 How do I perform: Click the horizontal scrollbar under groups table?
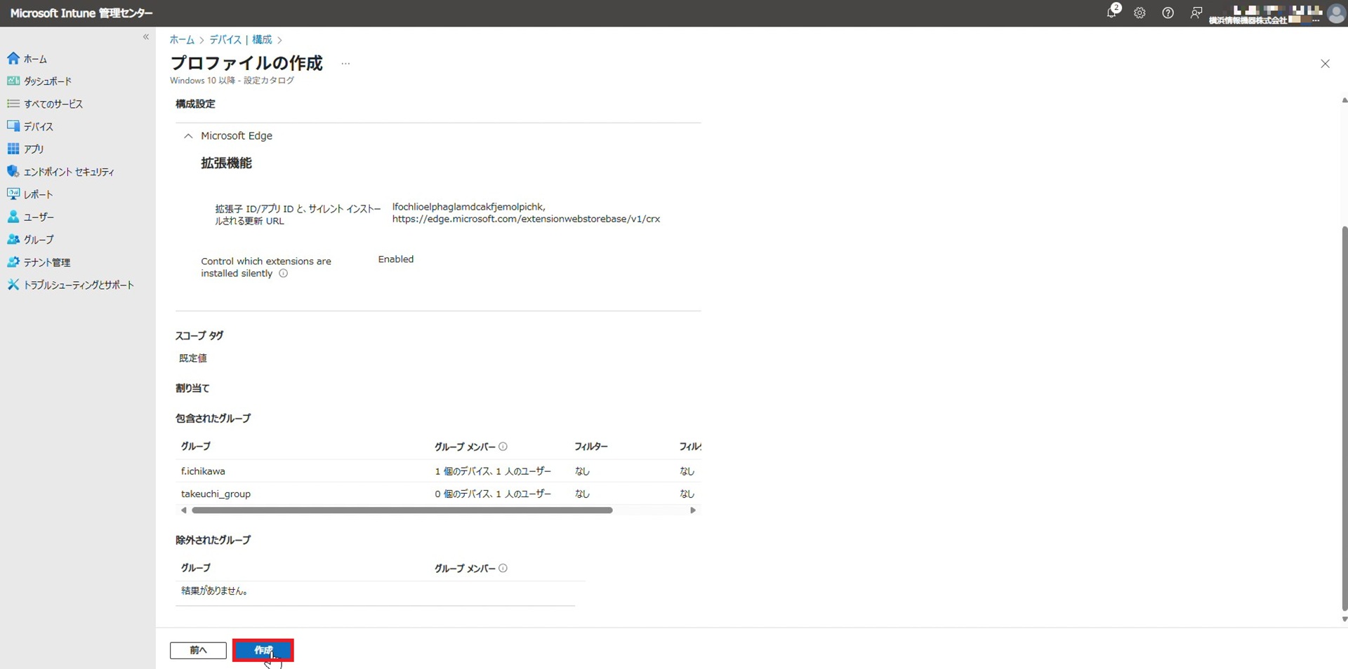402,511
